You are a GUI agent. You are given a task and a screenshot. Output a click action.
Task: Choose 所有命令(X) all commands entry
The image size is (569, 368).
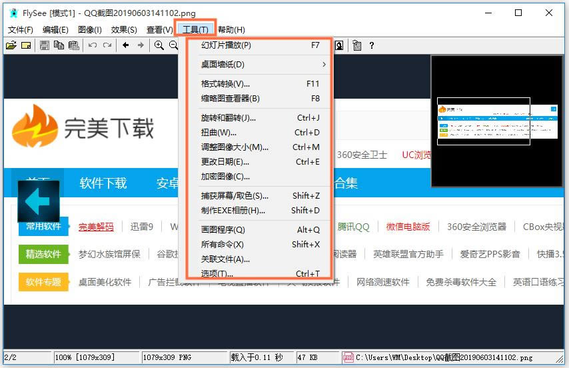[259, 245]
